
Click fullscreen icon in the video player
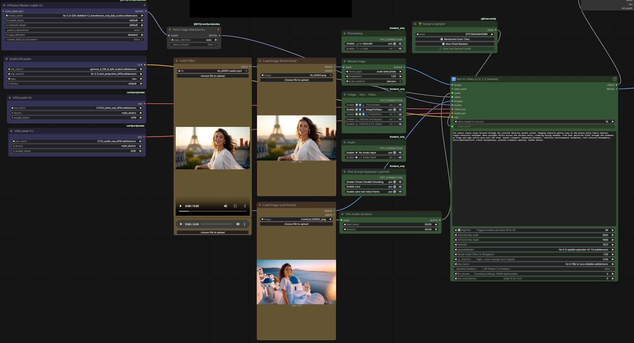[235, 206]
